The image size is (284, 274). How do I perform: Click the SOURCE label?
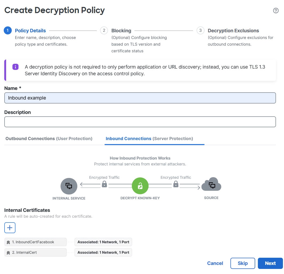211,198
